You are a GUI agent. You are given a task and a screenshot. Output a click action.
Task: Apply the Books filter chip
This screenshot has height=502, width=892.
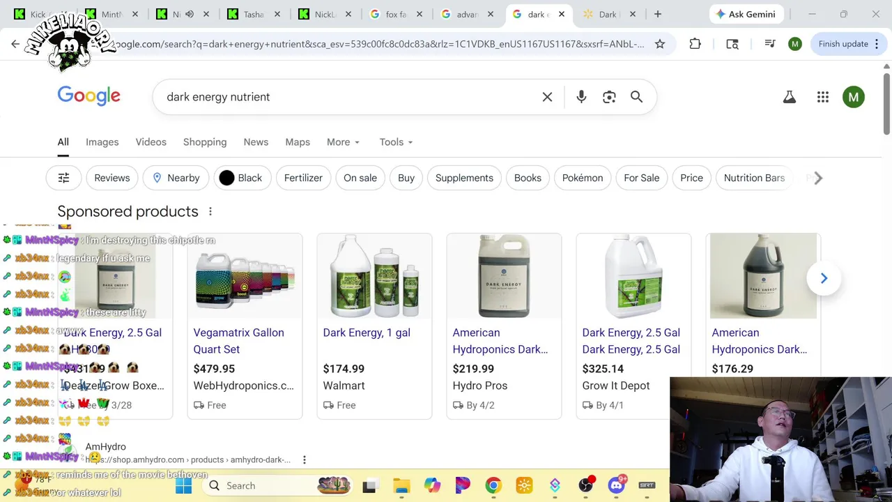coord(528,178)
